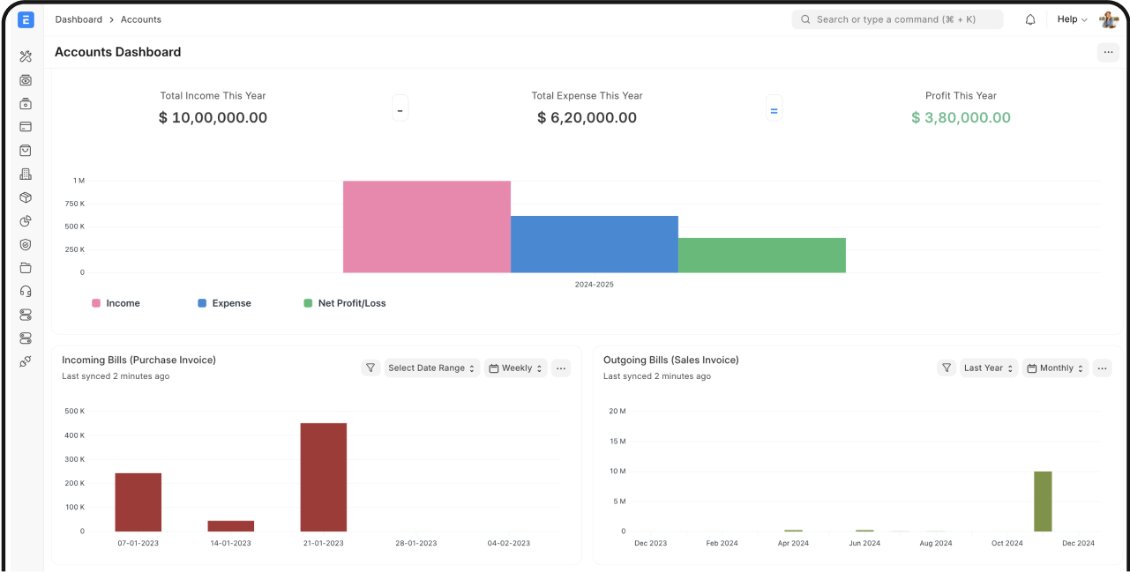Toggle the Expense series in the legend
The image size is (1130, 572).
point(224,302)
